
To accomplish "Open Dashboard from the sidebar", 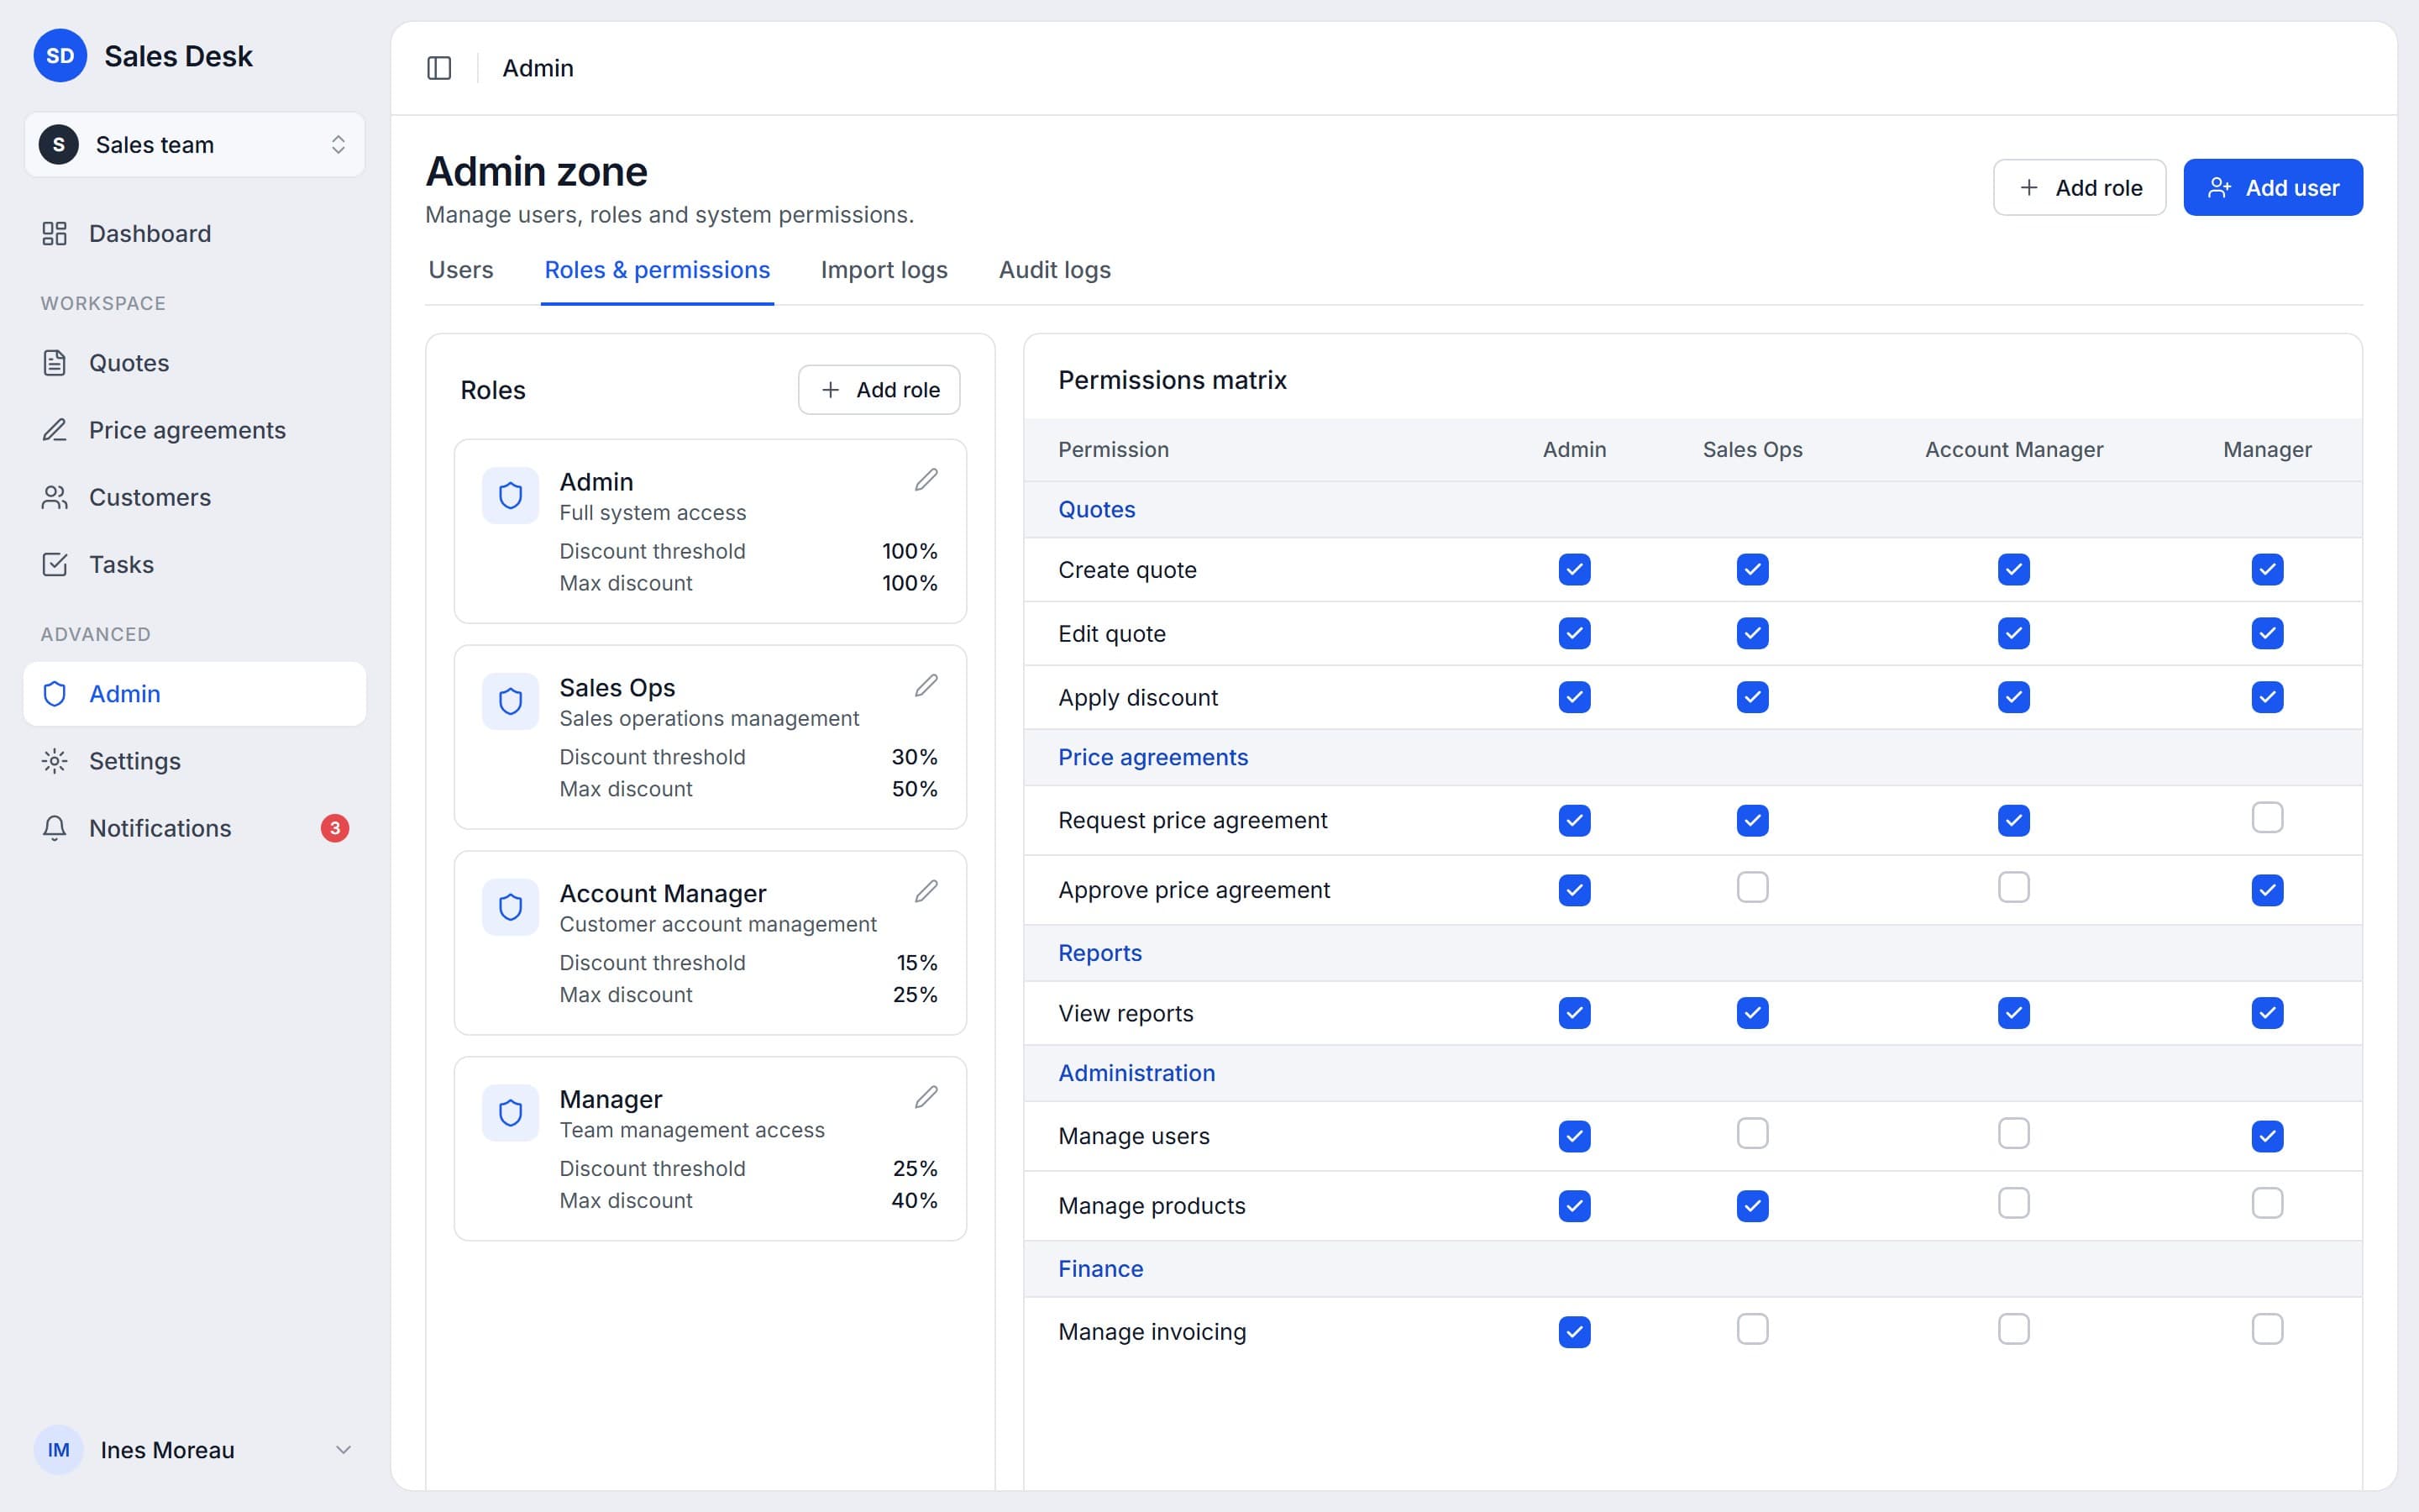I will pyautogui.click(x=195, y=233).
